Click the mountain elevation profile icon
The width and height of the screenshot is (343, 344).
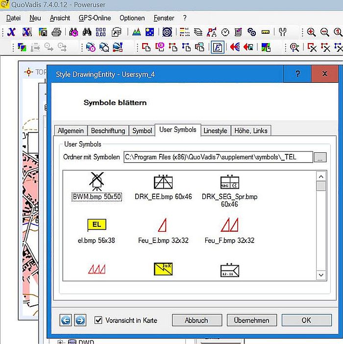[x=137, y=32]
